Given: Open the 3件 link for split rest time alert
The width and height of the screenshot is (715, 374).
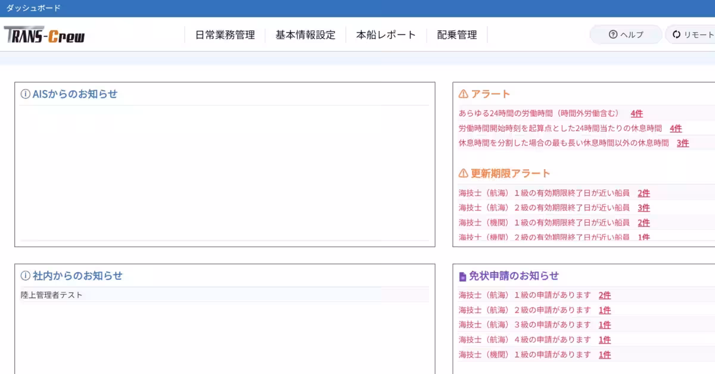Looking at the screenshot, I should click(683, 143).
